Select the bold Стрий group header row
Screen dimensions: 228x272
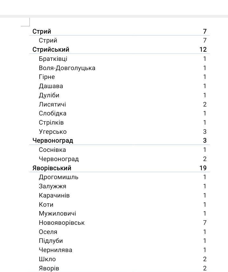[x=120, y=31]
